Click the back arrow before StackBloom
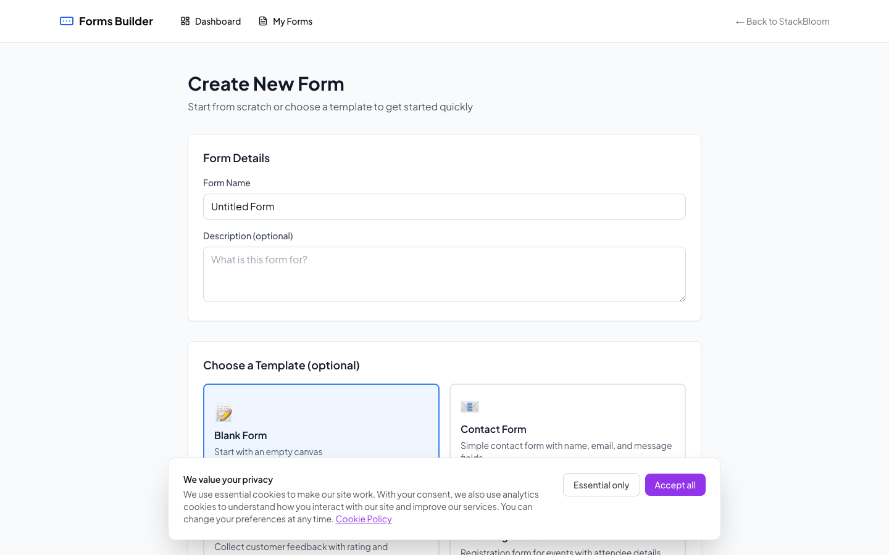Viewport: 889px width, 555px height. tap(740, 21)
